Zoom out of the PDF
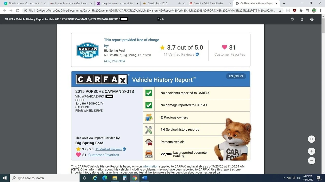The image size is (325, 182). (312, 161)
